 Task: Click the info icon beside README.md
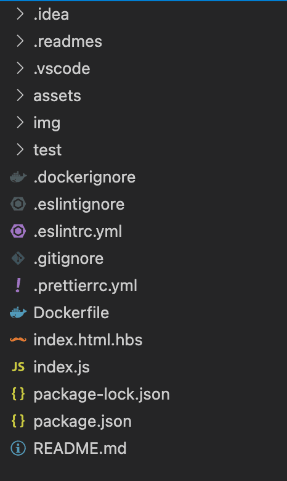click(18, 448)
